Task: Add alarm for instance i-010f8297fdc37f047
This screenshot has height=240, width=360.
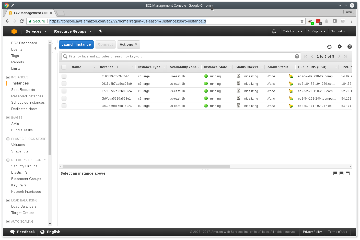Action: [291, 76]
